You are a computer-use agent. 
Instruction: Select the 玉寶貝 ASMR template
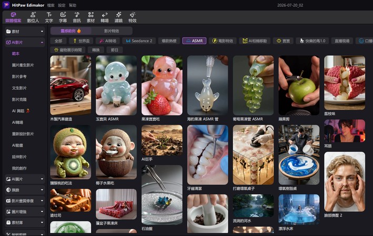click(x=116, y=85)
